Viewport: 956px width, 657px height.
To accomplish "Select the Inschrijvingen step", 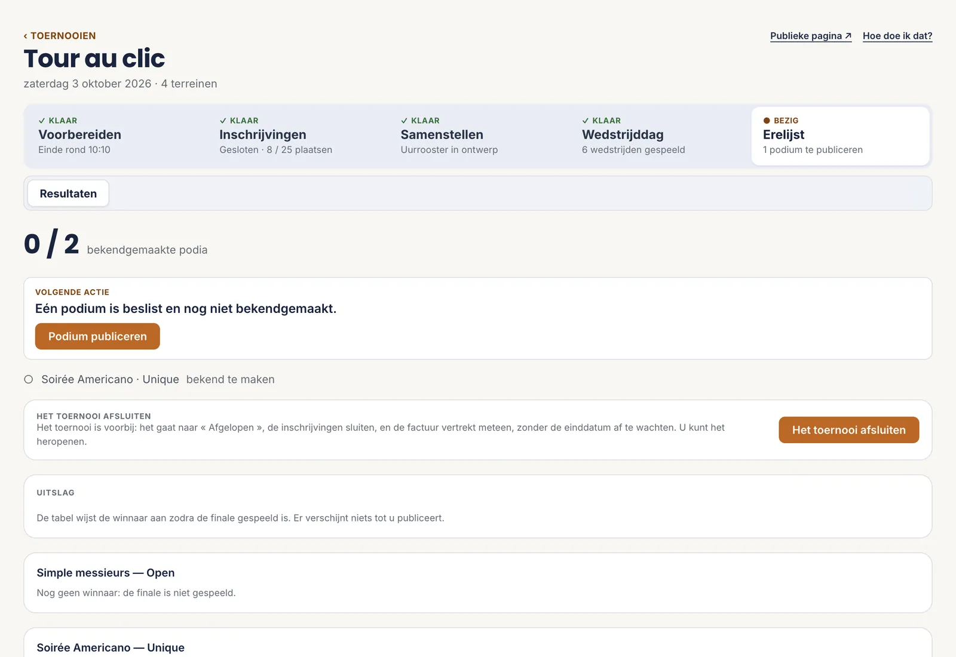I will [x=297, y=136].
